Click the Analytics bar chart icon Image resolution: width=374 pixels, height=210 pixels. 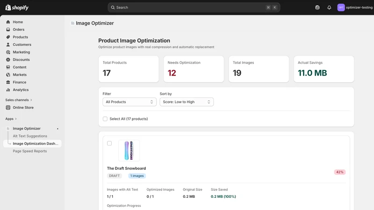point(8,90)
